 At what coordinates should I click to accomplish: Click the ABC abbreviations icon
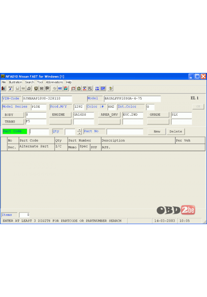(60, 89)
